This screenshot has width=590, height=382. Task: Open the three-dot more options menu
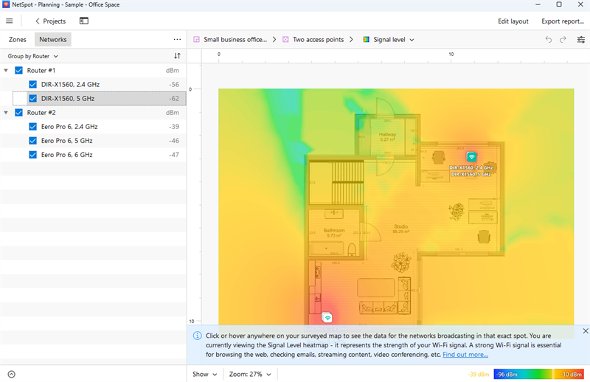coord(177,40)
